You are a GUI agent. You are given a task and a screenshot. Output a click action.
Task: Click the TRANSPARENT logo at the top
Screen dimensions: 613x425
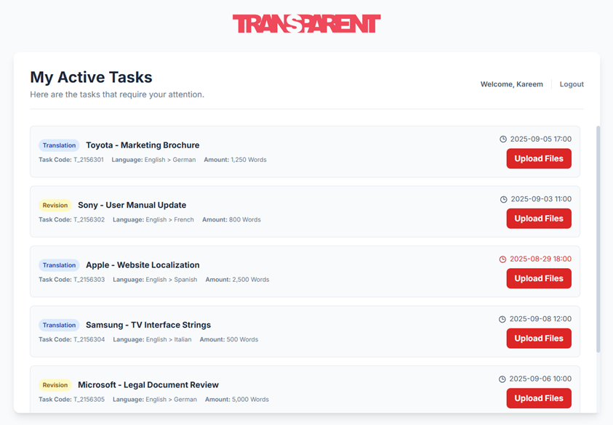306,23
